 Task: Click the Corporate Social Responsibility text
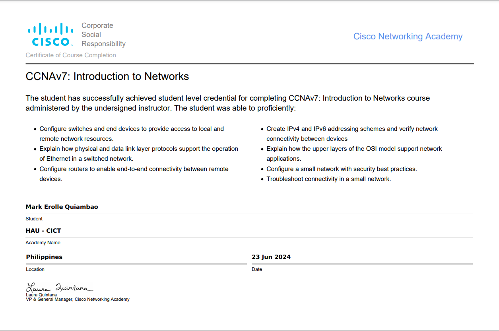click(103, 35)
